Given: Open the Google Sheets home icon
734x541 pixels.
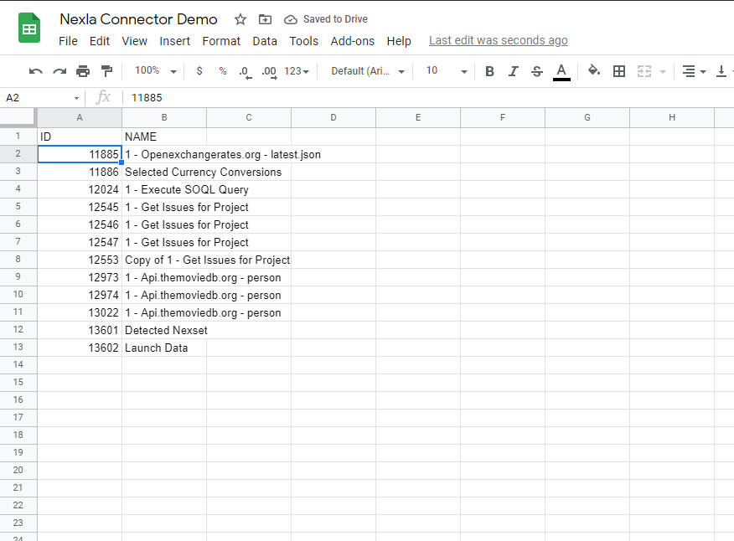Looking at the screenshot, I should pos(29,28).
